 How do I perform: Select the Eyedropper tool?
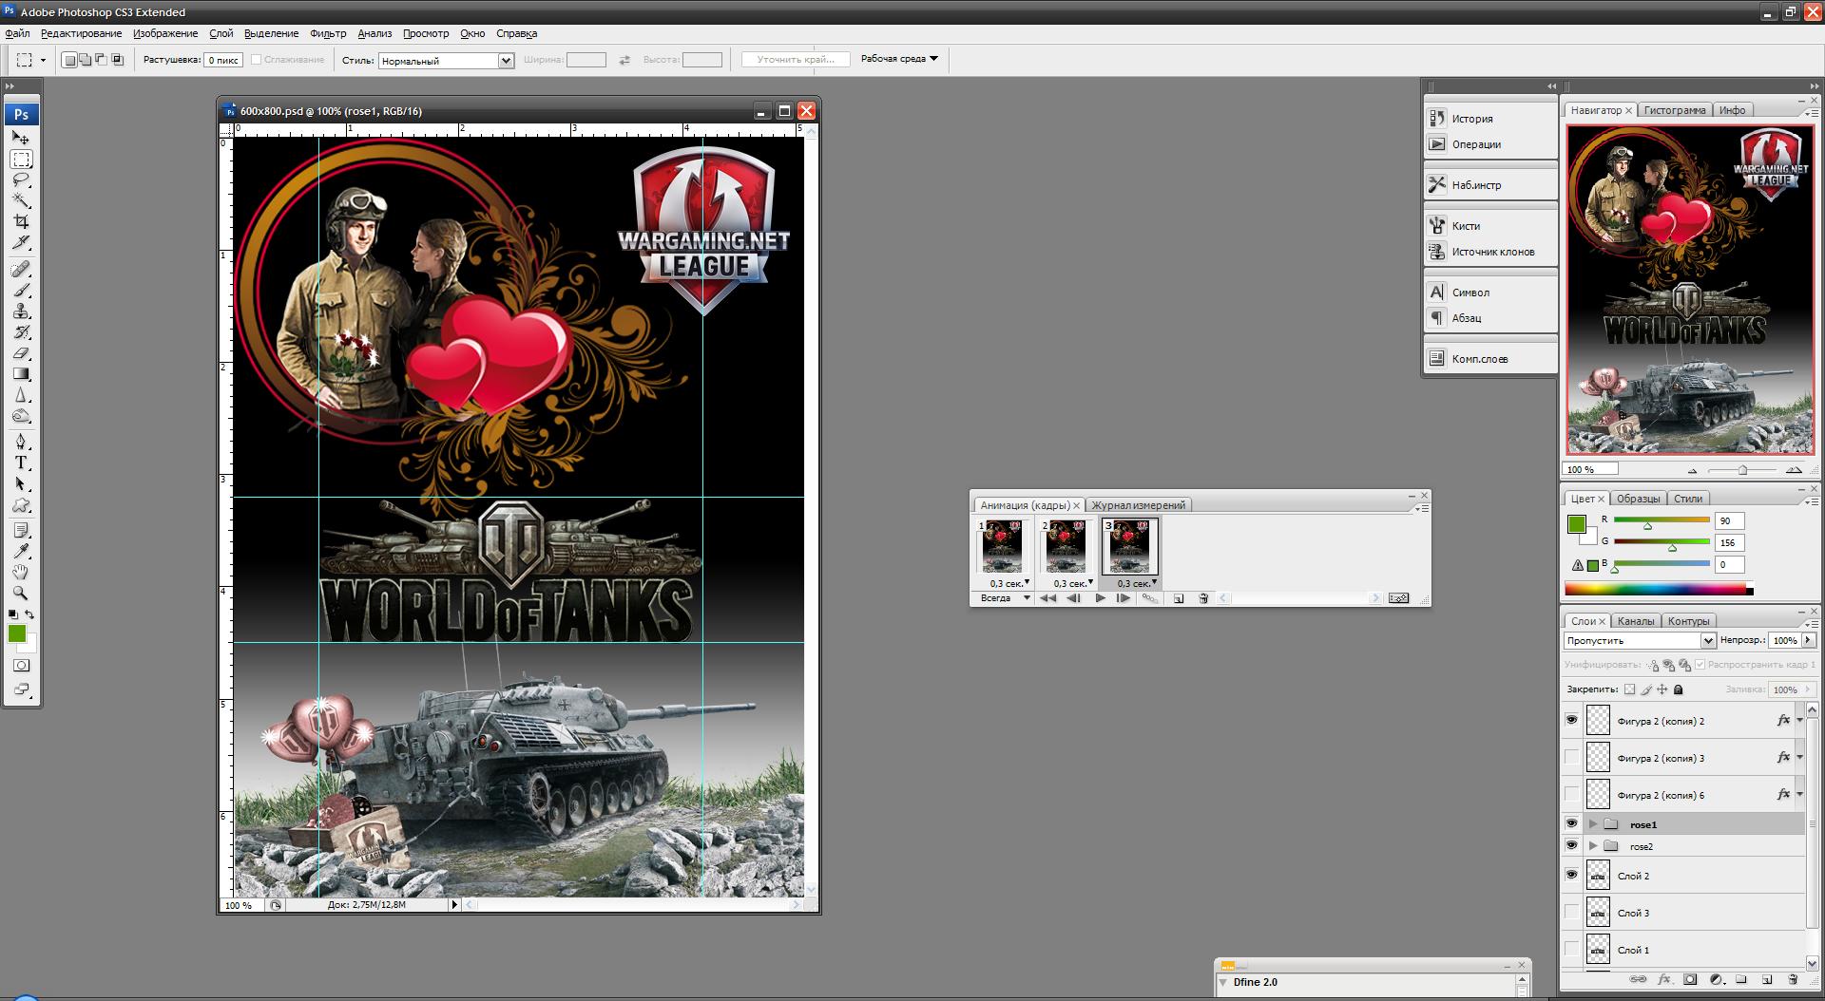(x=21, y=551)
